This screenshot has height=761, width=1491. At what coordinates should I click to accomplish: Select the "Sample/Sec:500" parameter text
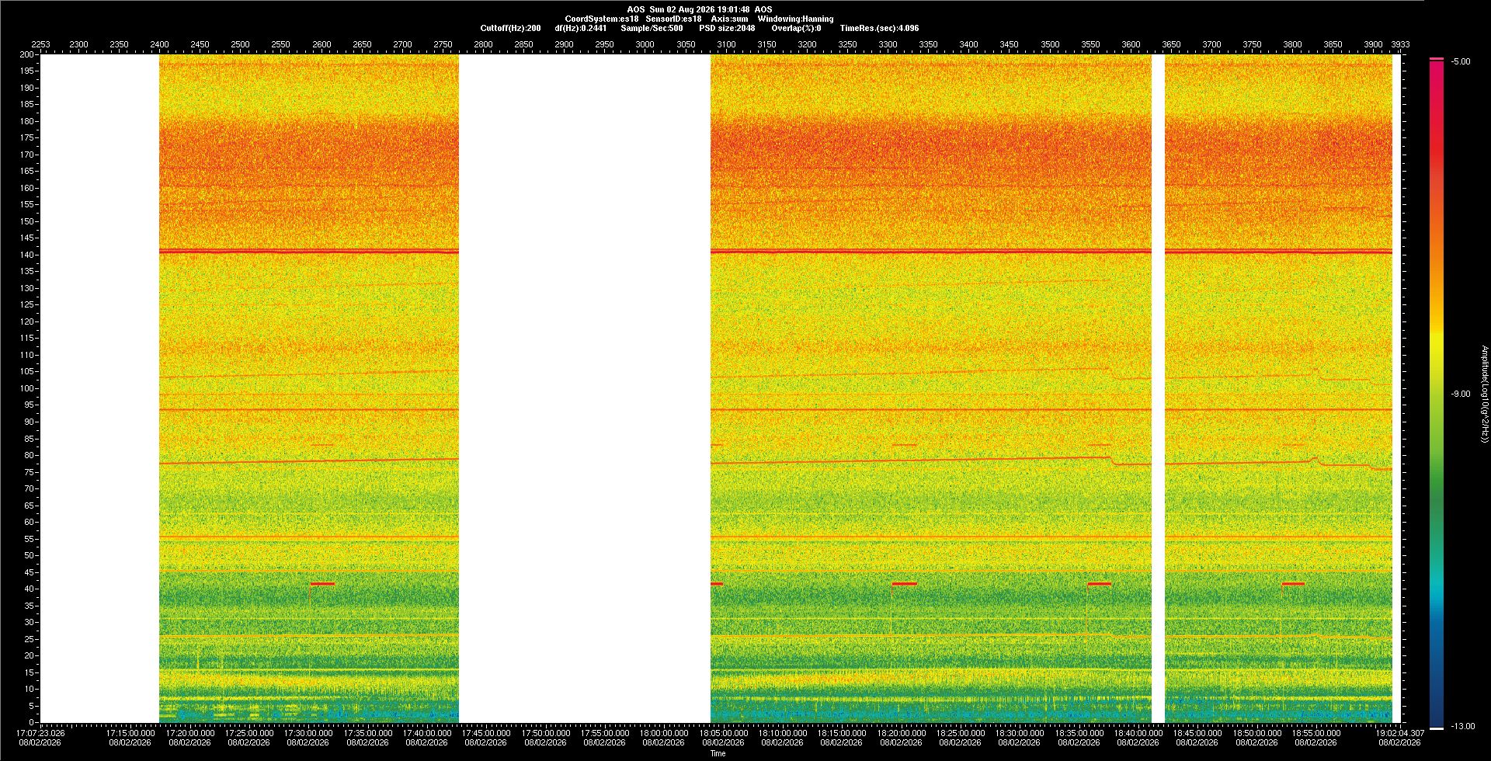click(652, 28)
